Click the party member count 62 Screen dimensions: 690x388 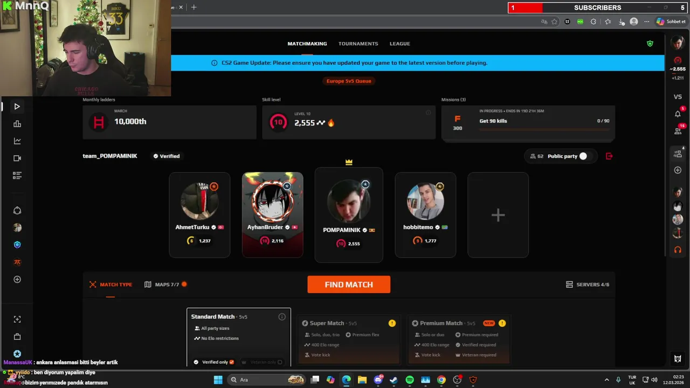tap(537, 156)
